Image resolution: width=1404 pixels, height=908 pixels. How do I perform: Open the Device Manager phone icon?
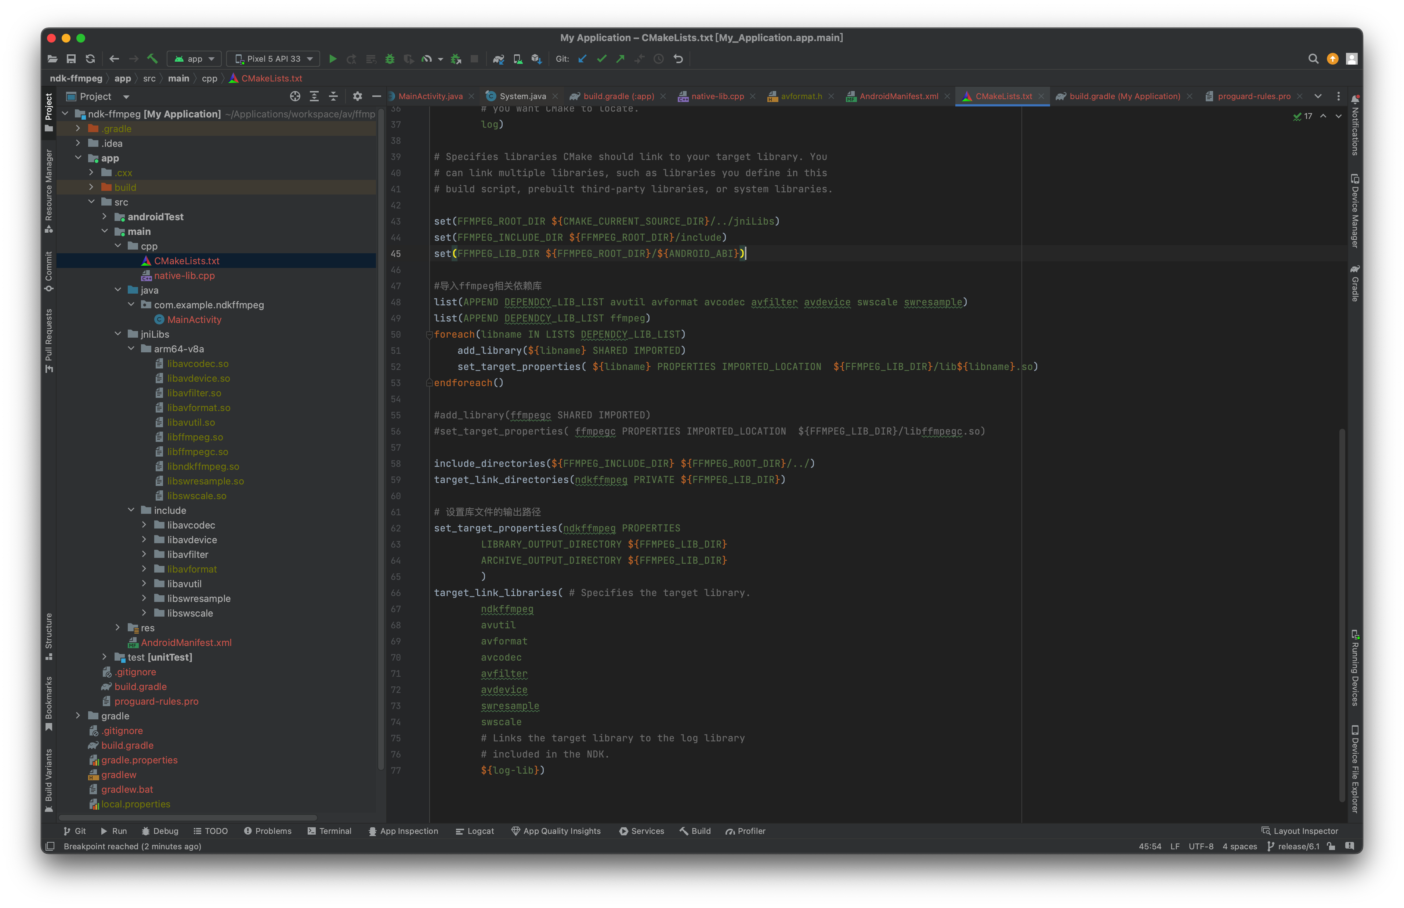pyautogui.click(x=518, y=59)
